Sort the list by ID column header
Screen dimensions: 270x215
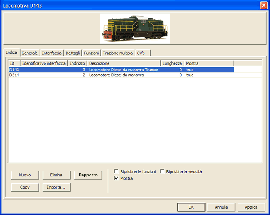coord(13,63)
